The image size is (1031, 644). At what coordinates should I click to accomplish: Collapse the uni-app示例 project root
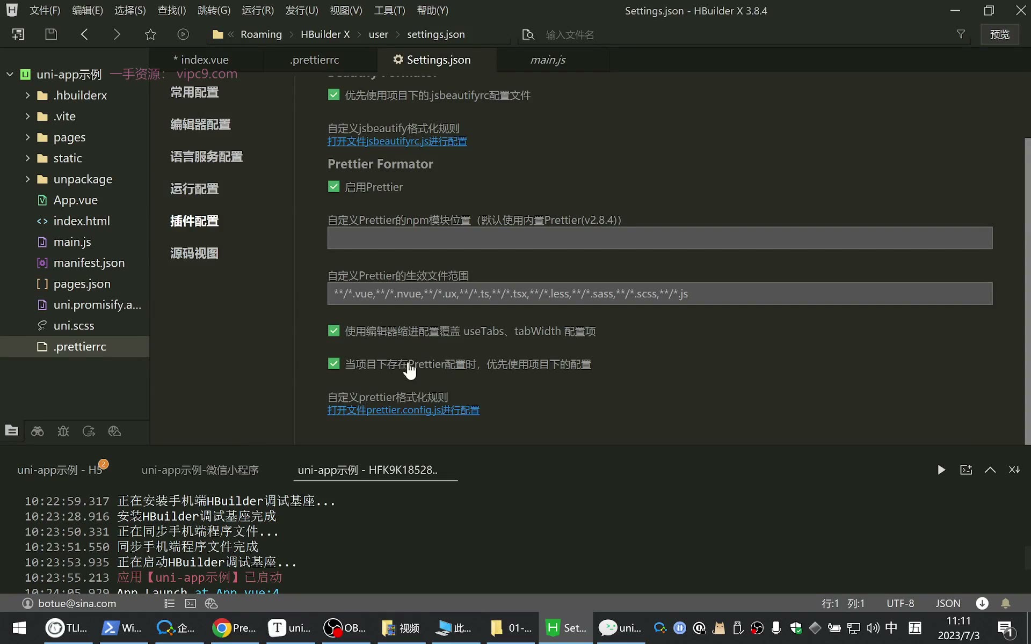10,75
